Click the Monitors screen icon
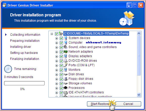This screenshot has width=146, height=111. pyautogui.click(x=66, y=70)
